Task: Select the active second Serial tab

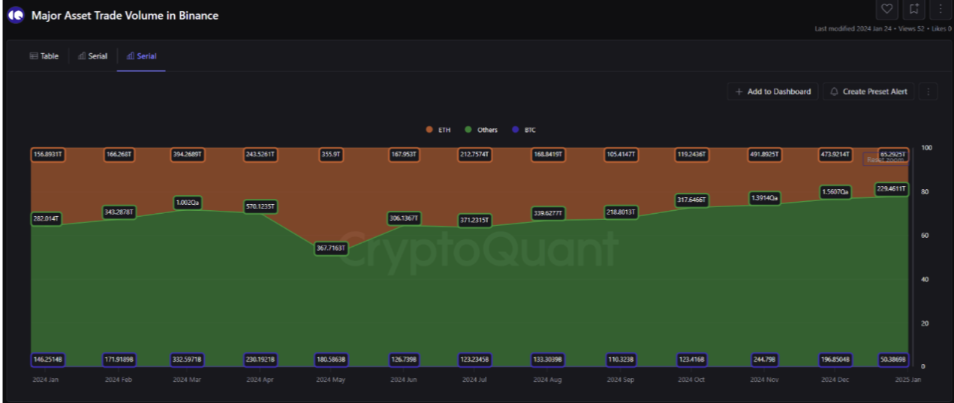Action: 141,56
